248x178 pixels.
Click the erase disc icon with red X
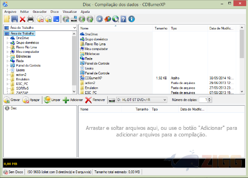tap(40, 19)
